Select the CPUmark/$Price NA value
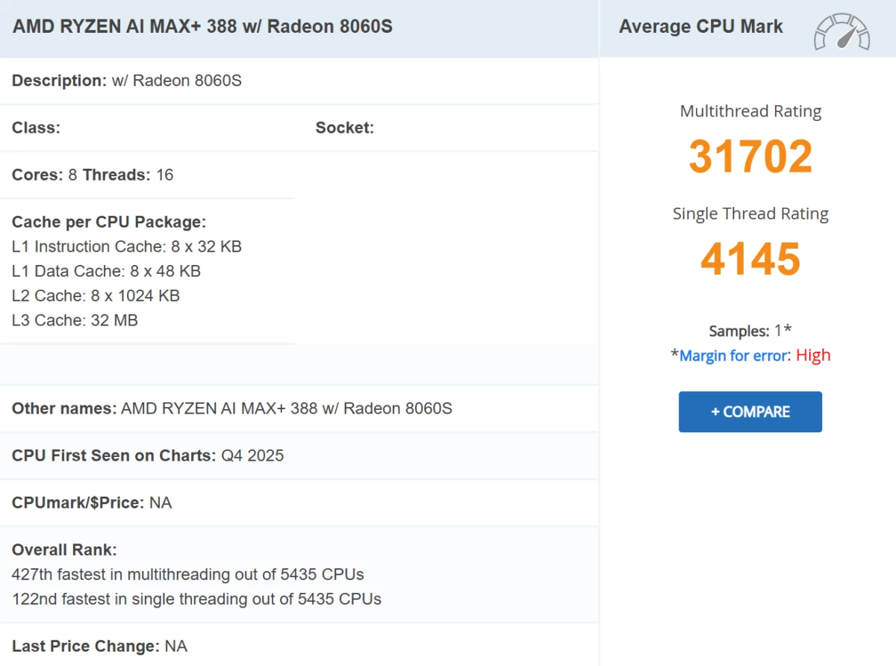Image resolution: width=896 pixels, height=666 pixels. pyautogui.click(x=91, y=502)
